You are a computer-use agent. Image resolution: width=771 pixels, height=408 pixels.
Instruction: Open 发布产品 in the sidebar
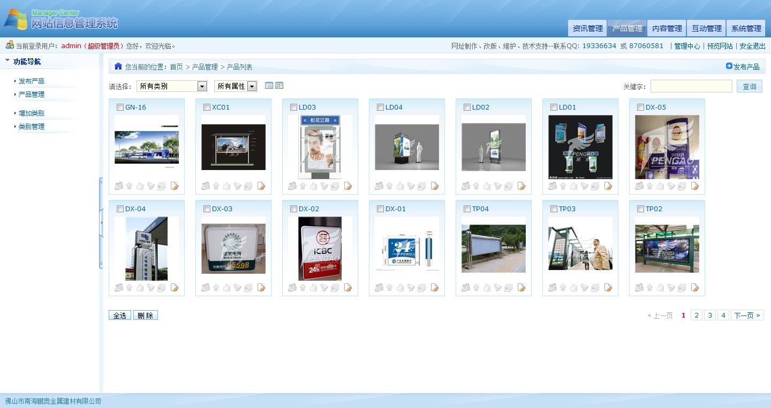pos(32,81)
